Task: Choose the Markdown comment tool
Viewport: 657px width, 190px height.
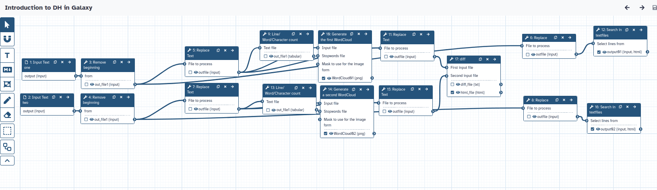Action: click(7, 70)
